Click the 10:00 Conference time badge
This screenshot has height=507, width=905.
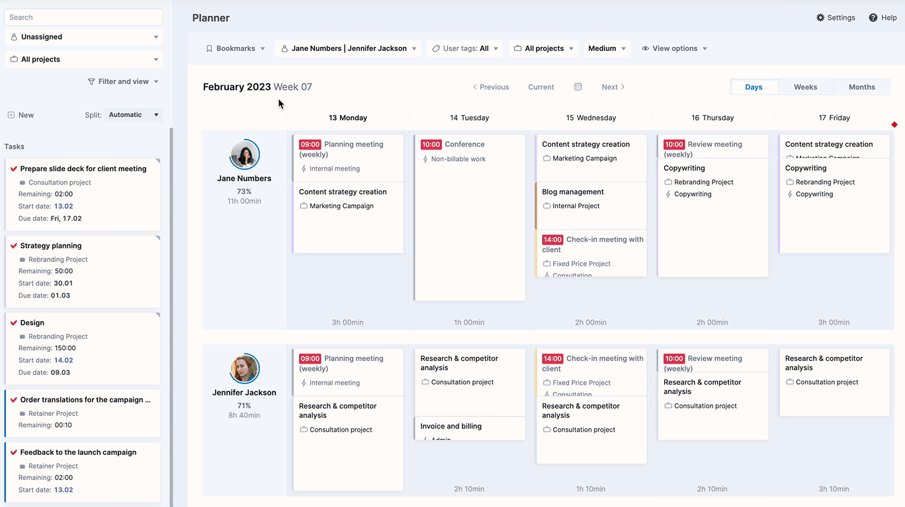pyautogui.click(x=431, y=144)
